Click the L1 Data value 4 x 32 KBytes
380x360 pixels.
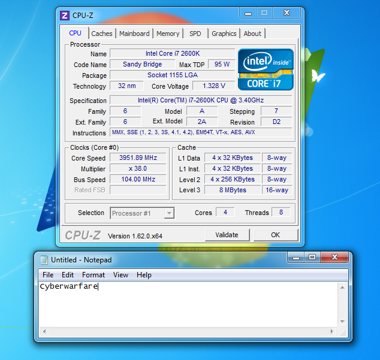[233, 158]
